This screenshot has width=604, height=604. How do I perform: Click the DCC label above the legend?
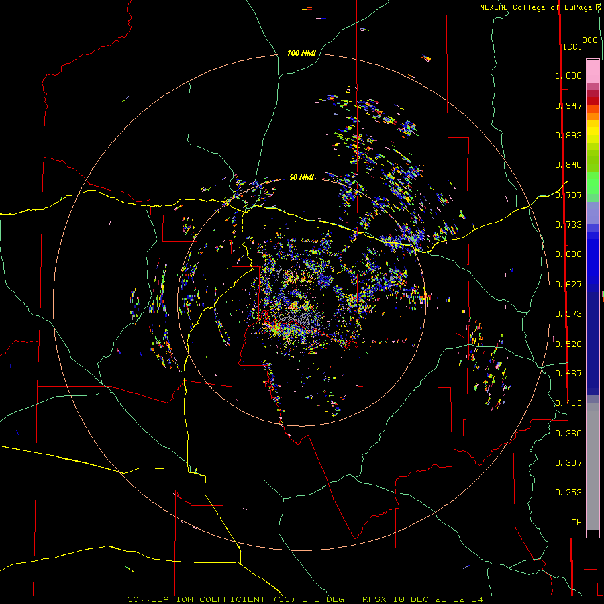[590, 40]
